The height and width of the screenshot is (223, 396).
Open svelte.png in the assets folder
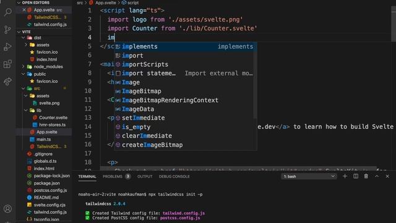[49, 103]
